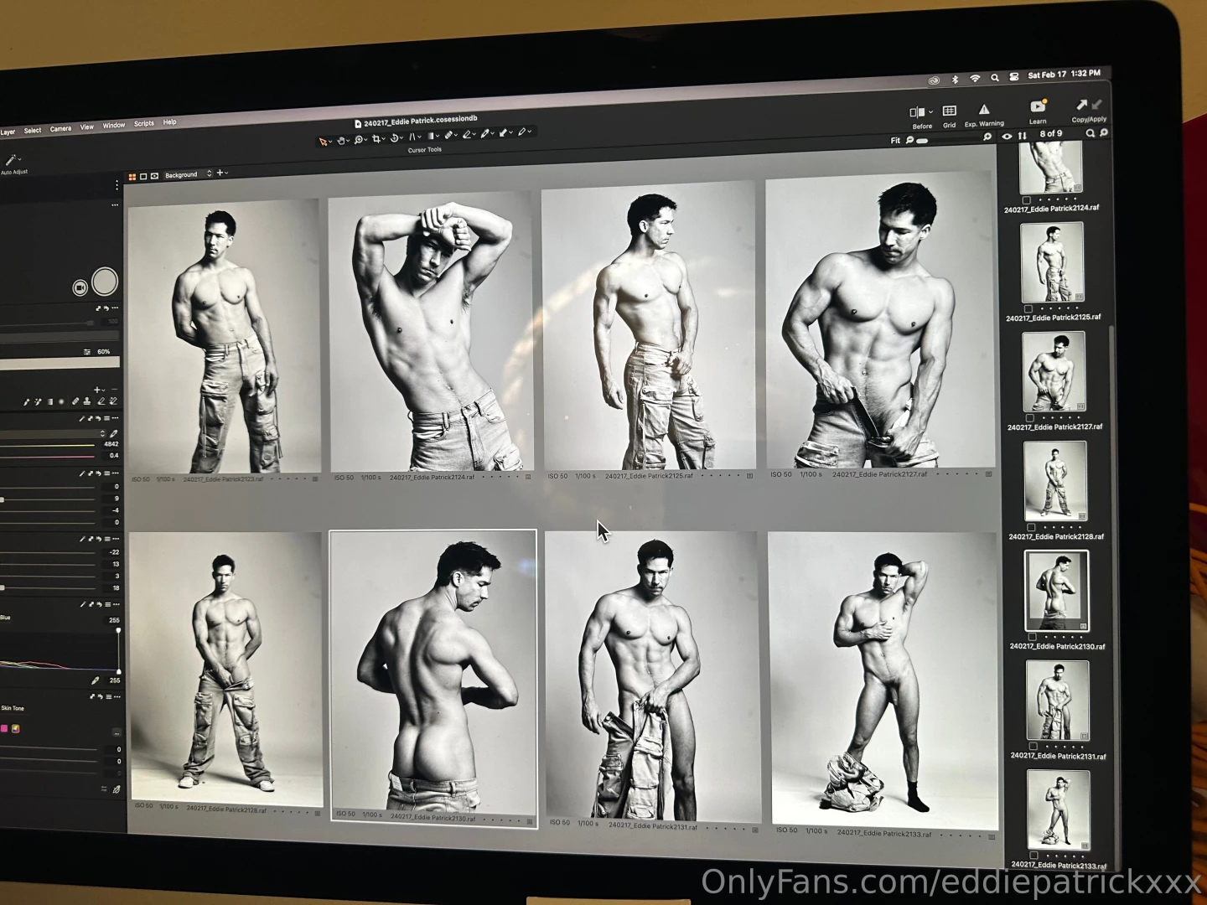Open the Camera menu

coord(60,127)
